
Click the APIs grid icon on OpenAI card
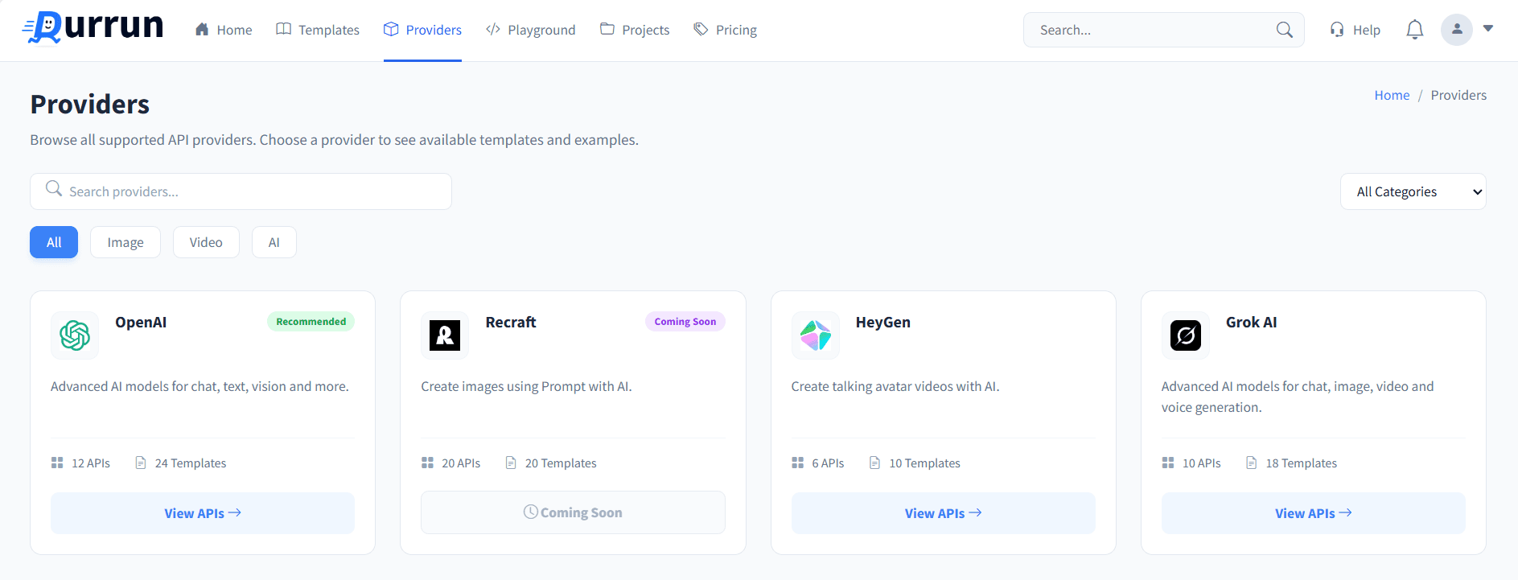pos(57,463)
